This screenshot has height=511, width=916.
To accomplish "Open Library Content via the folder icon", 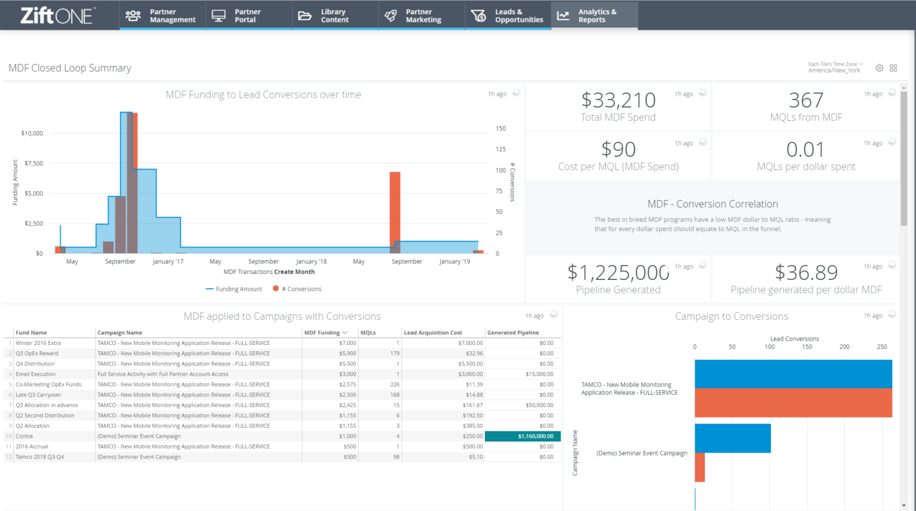I will pyautogui.click(x=305, y=15).
